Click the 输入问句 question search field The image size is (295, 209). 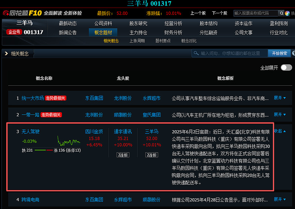tap(230, 53)
